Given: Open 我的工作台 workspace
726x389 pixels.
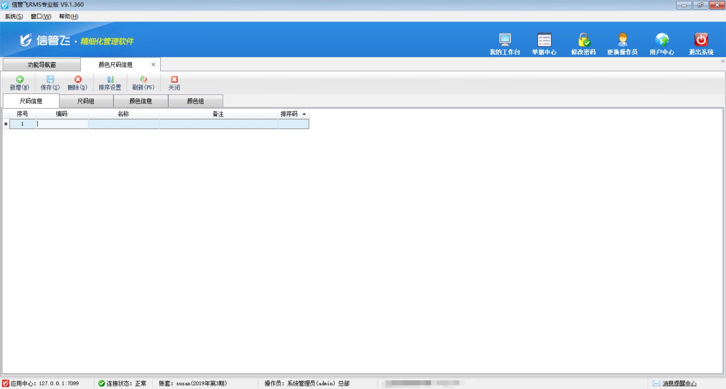Looking at the screenshot, I should [504, 40].
